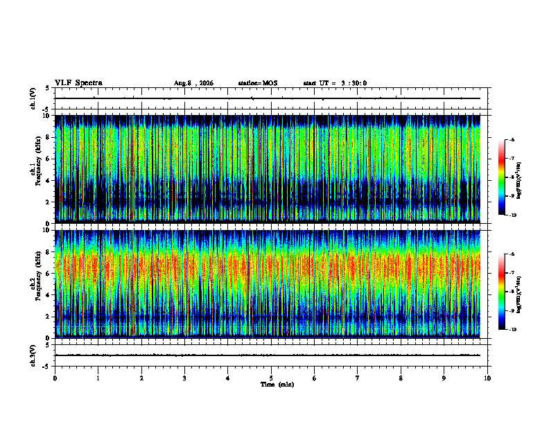Click the "VLF Spectra" plot title
549x424 pixels.
click(78, 83)
